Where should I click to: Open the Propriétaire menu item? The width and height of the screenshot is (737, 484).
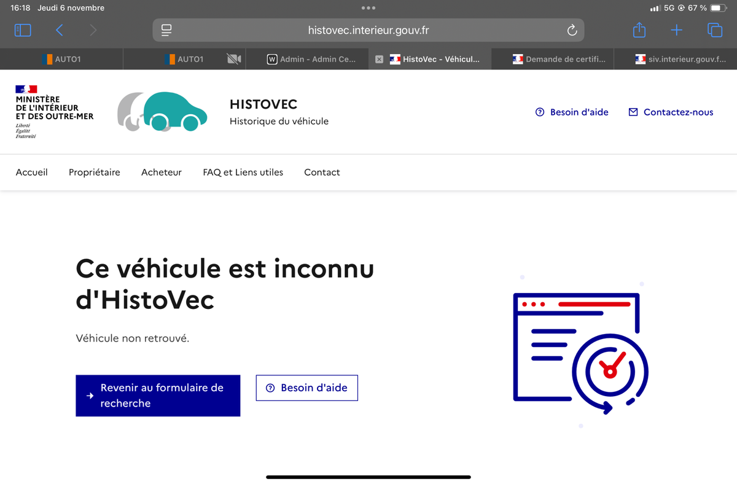[94, 173]
